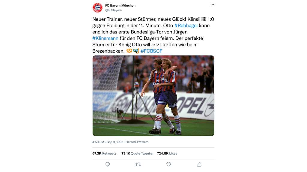Click the 4:59 PM Sep 9, 1995 timestamp
307x172 pixels.
[x=108, y=142]
